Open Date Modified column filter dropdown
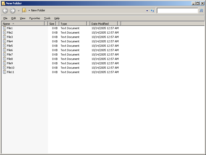Viewport: 206px width, 155px height. click(119, 24)
